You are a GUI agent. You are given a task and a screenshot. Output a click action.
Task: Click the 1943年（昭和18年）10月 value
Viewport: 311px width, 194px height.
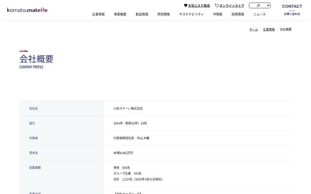130,123
